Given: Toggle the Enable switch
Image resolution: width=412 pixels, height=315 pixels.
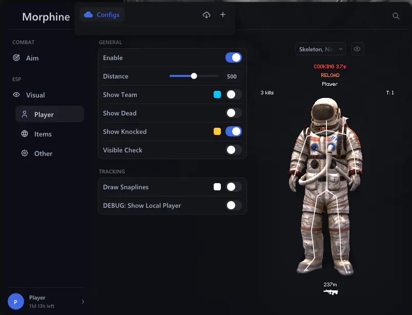Looking at the screenshot, I should (234, 57).
